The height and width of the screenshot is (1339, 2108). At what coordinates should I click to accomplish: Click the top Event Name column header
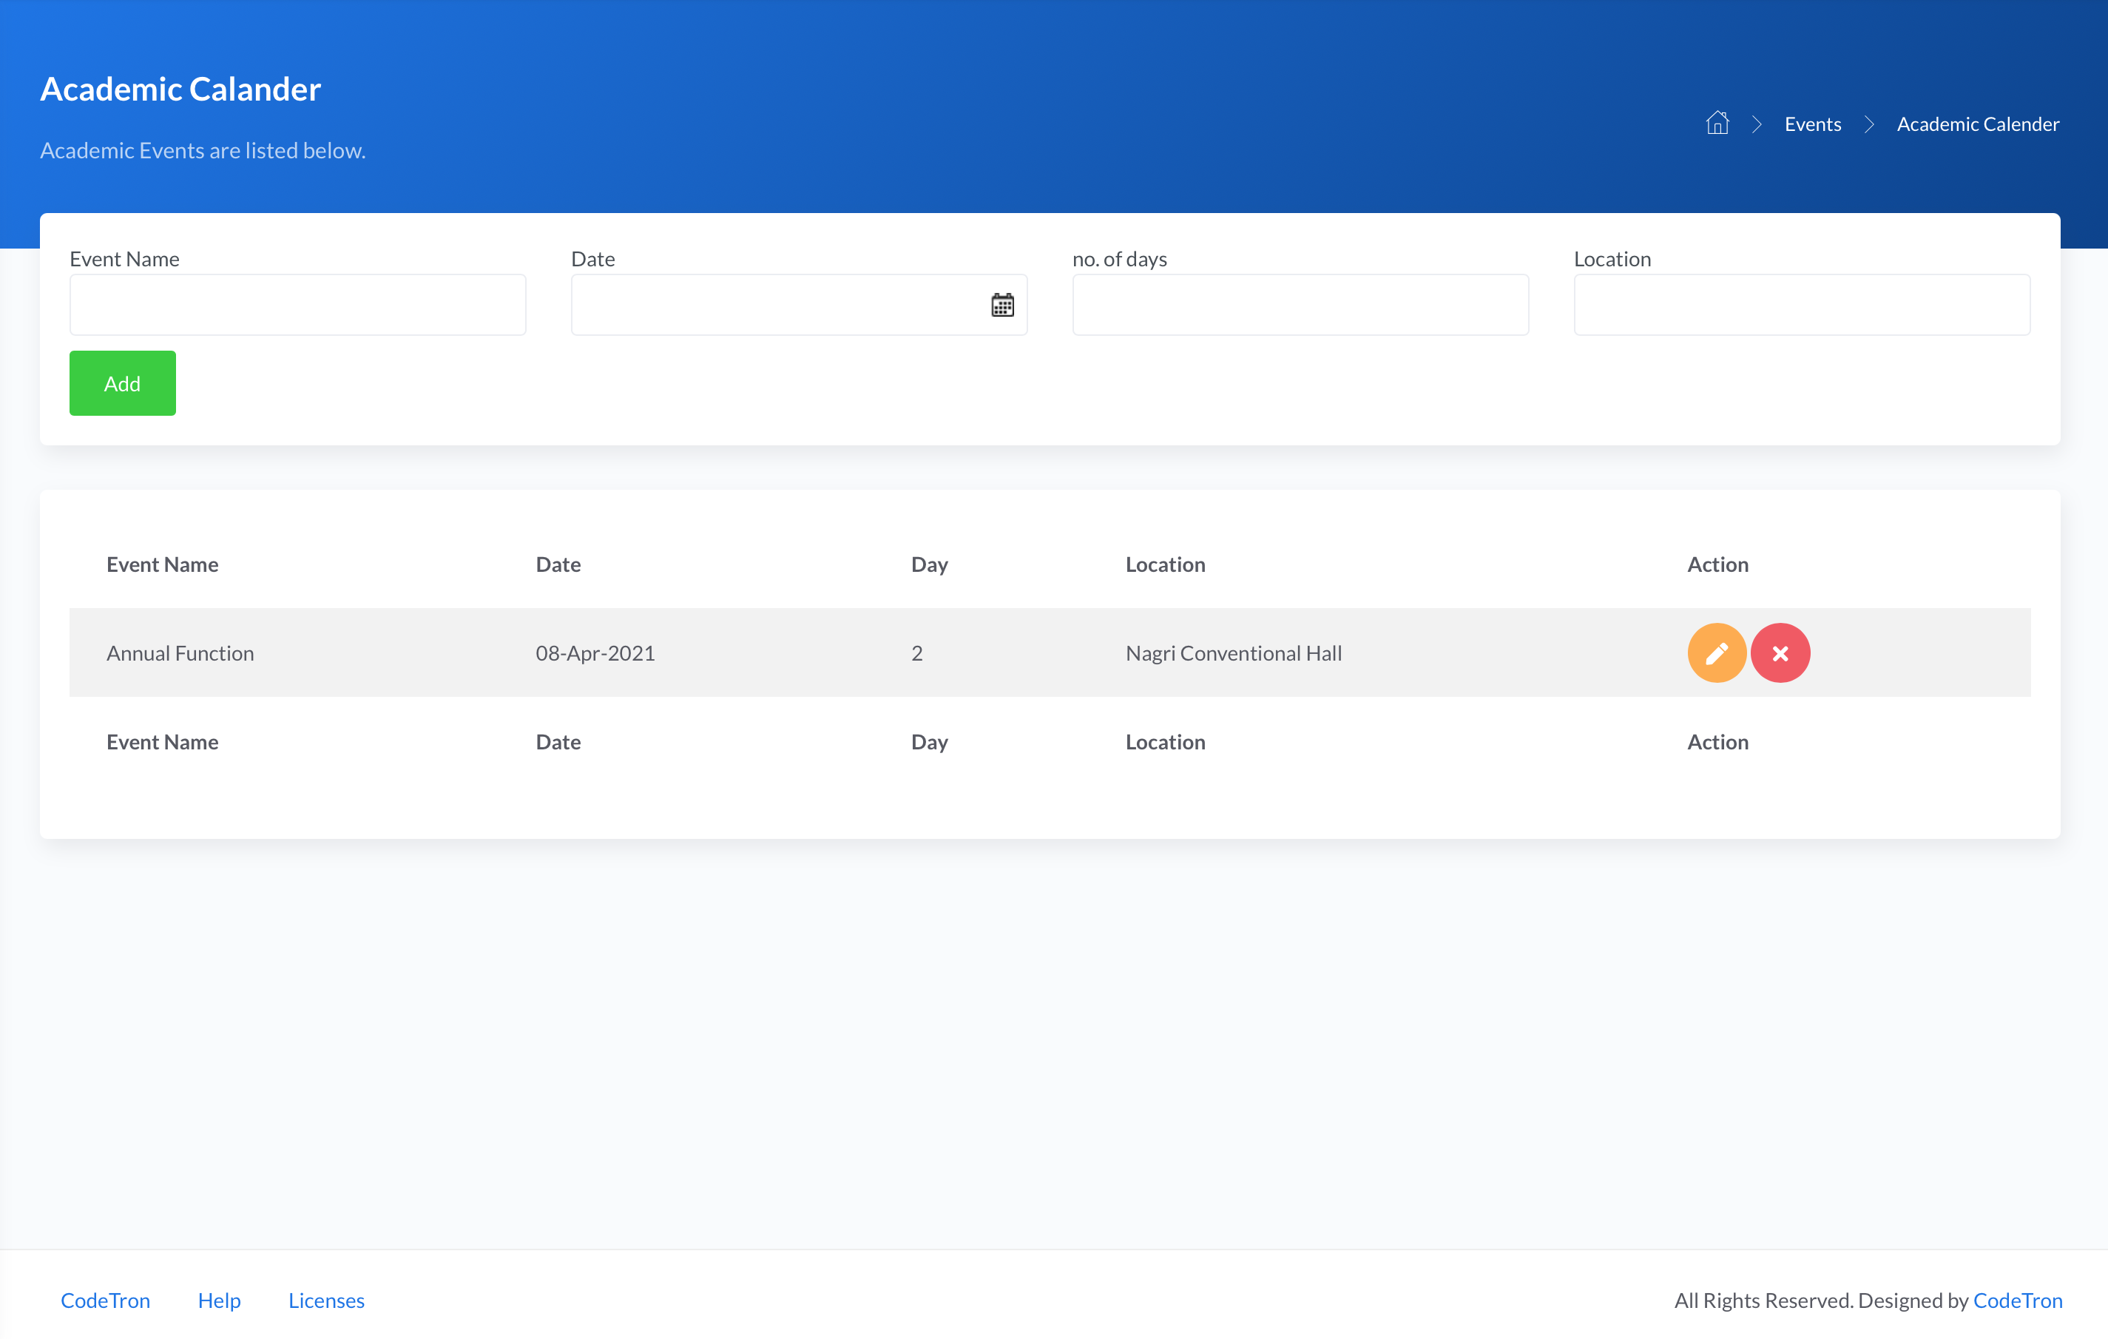click(x=162, y=565)
